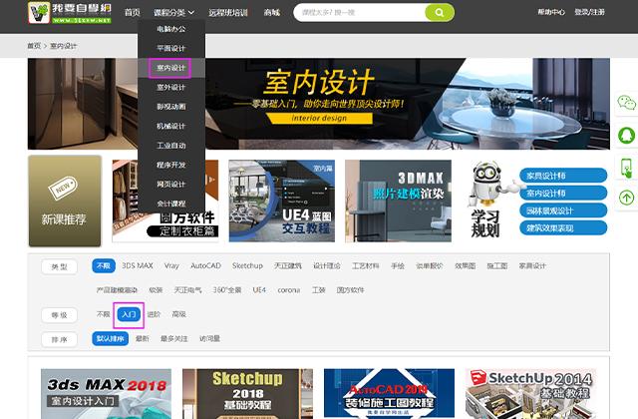This screenshot has height=419, width=638.
Task: Filter type by Vray
Action: [171, 265]
